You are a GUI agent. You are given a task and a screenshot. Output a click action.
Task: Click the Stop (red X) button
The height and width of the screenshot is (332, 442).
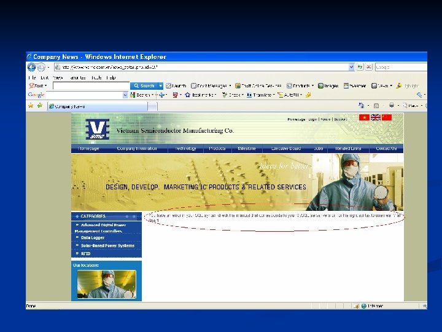click(x=369, y=67)
